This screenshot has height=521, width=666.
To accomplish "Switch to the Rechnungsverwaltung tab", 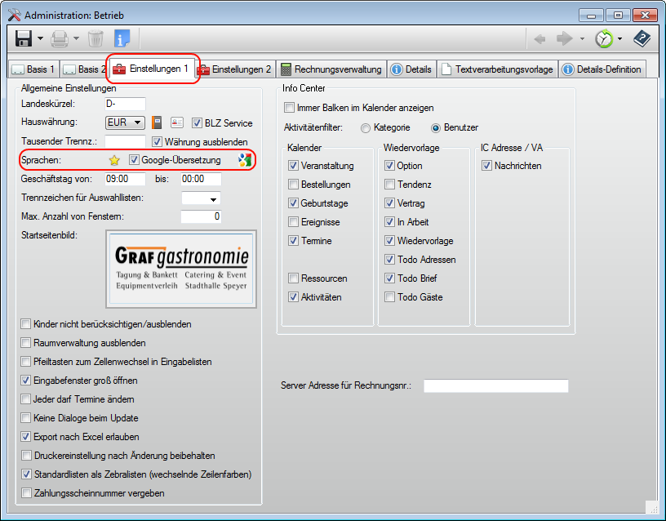I will [331, 69].
